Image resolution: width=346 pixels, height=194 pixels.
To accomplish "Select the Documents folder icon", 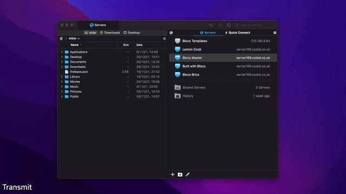I will click(66, 62).
